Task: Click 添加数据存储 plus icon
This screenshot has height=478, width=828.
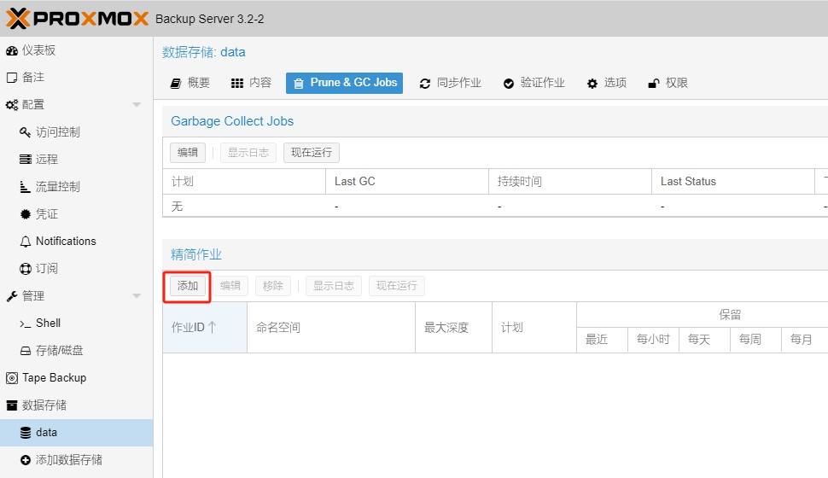Action: click(x=26, y=460)
